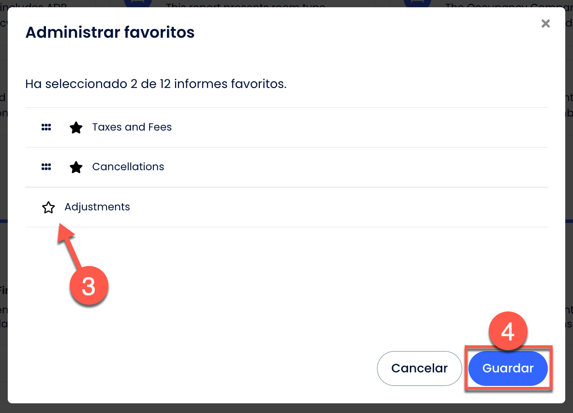Close the Administrar favoritos dialog
Viewport: 573px width, 413px height.
(x=545, y=24)
